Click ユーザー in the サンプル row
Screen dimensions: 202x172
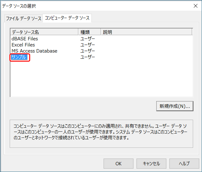tap(88, 57)
